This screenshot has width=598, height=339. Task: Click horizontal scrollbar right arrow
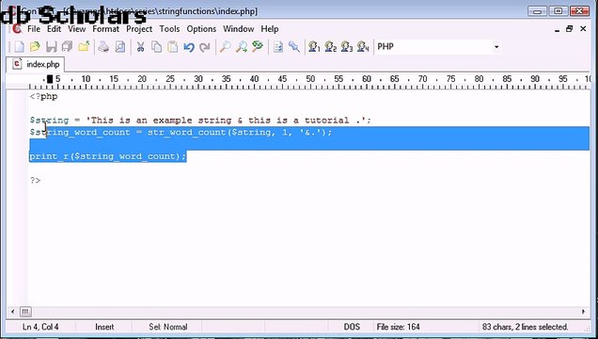(584, 312)
